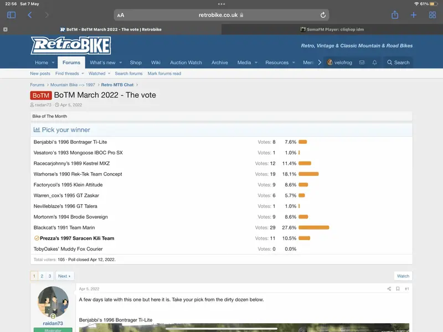Open the velofrog user account menu

[339, 63]
